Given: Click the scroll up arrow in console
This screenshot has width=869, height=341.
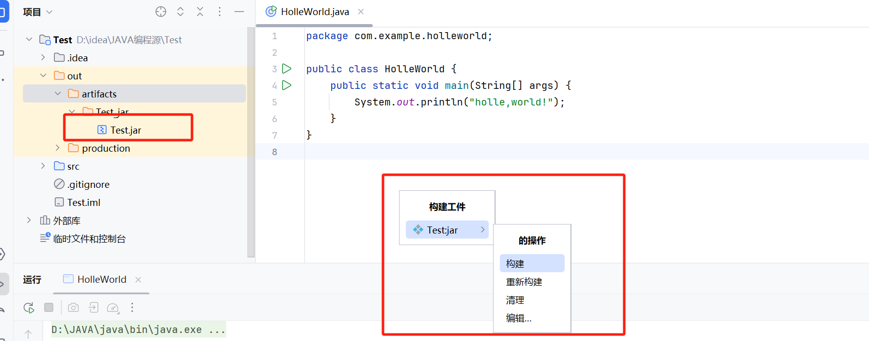Looking at the screenshot, I should [28, 333].
